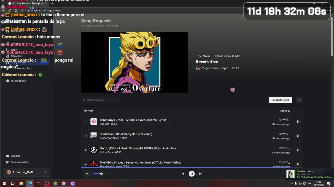Click the Yugo Kanno channel avatar
Screen dimensions: 334x187
pos(198,68)
